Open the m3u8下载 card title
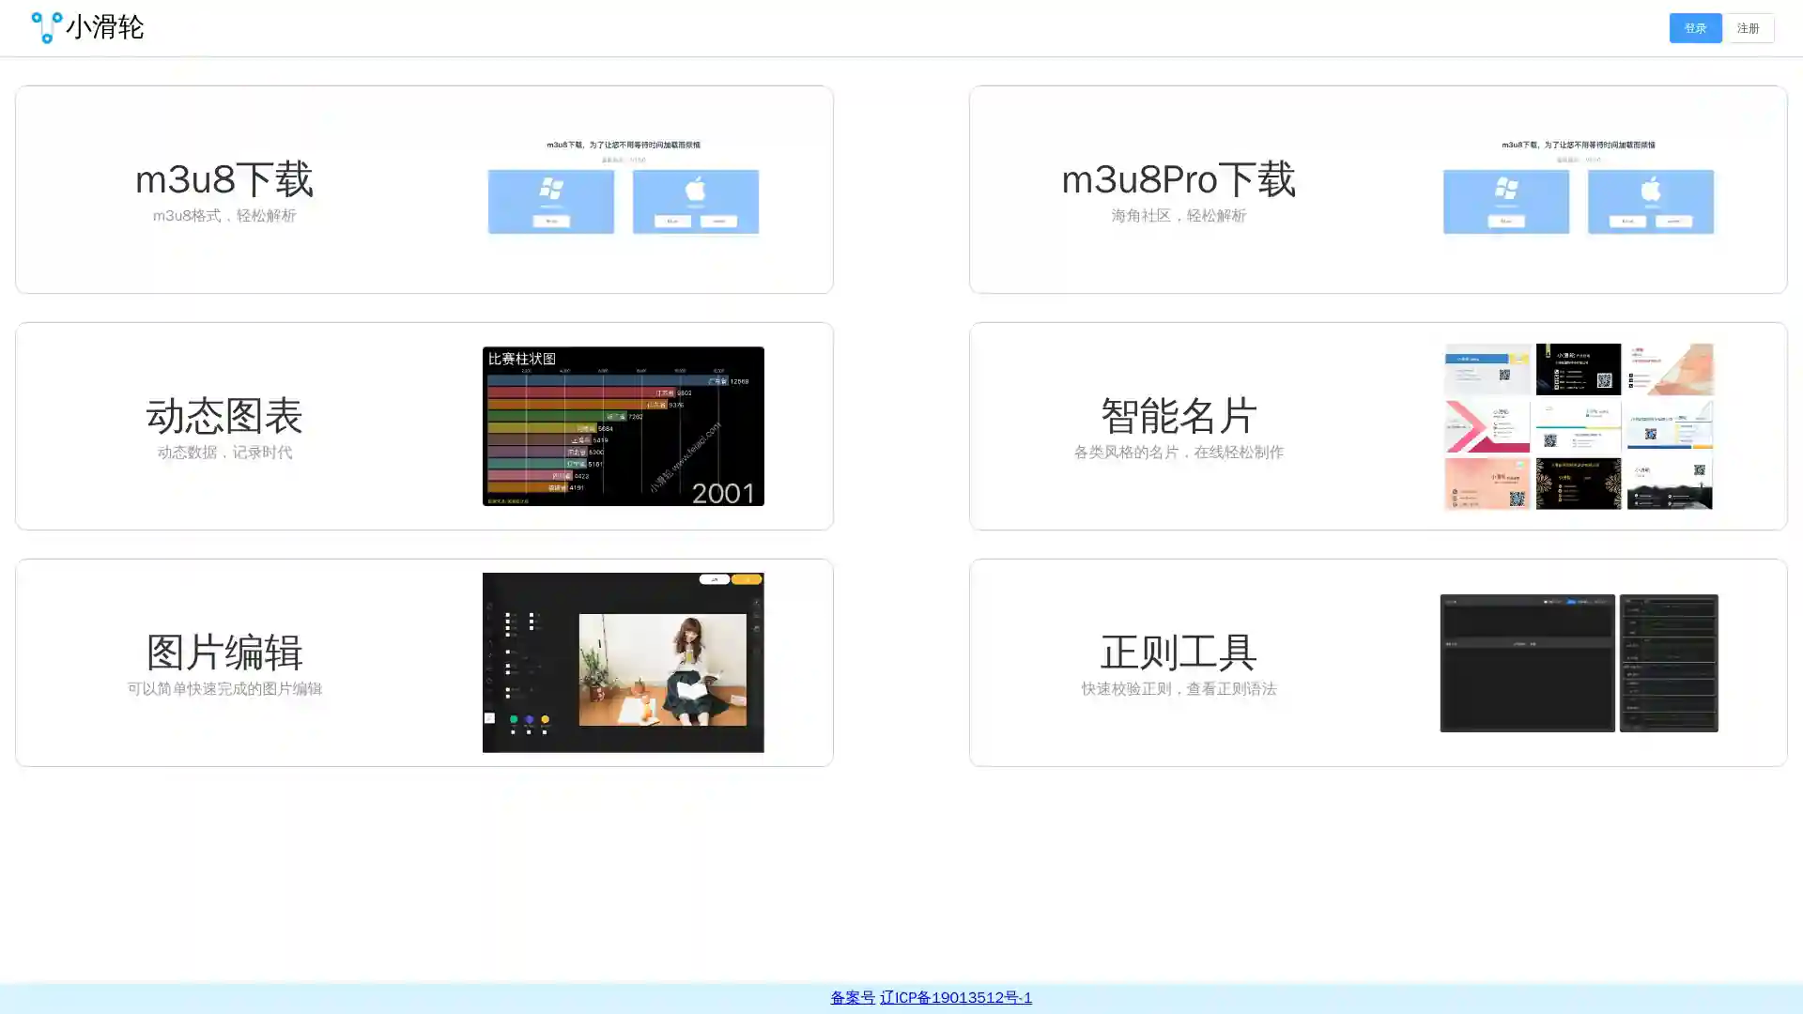This screenshot has height=1014, width=1803. click(x=223, y=179)
